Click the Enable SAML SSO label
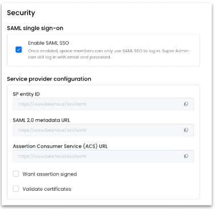215x209 pixels. pos(48,43)
